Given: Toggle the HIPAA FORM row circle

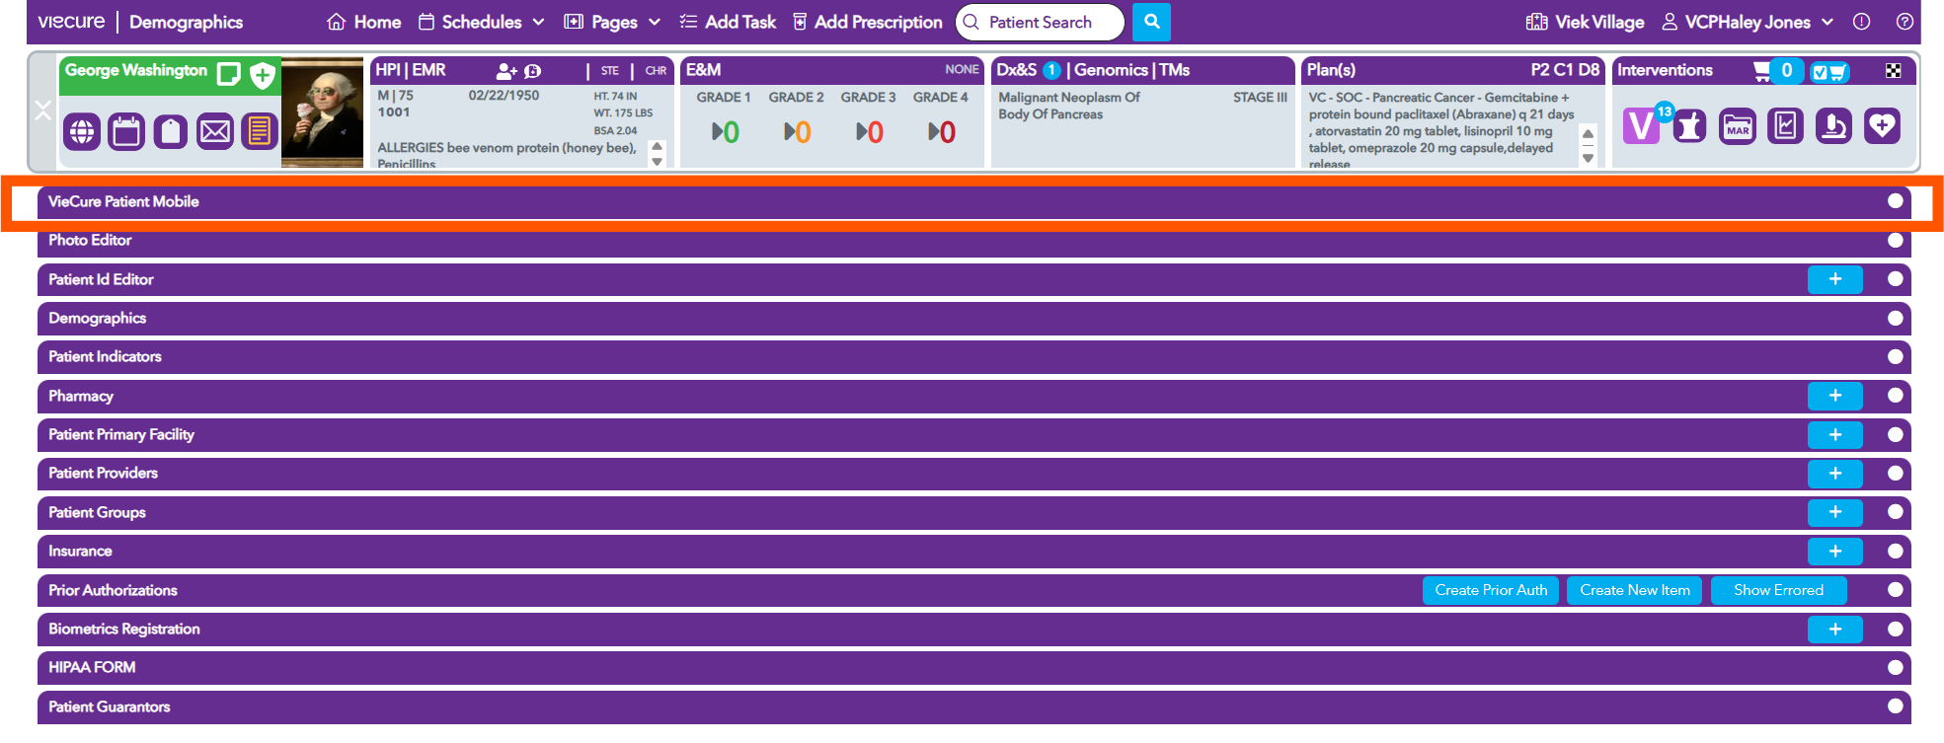Looking at the screenshot, I should [x=1895, y=667].
